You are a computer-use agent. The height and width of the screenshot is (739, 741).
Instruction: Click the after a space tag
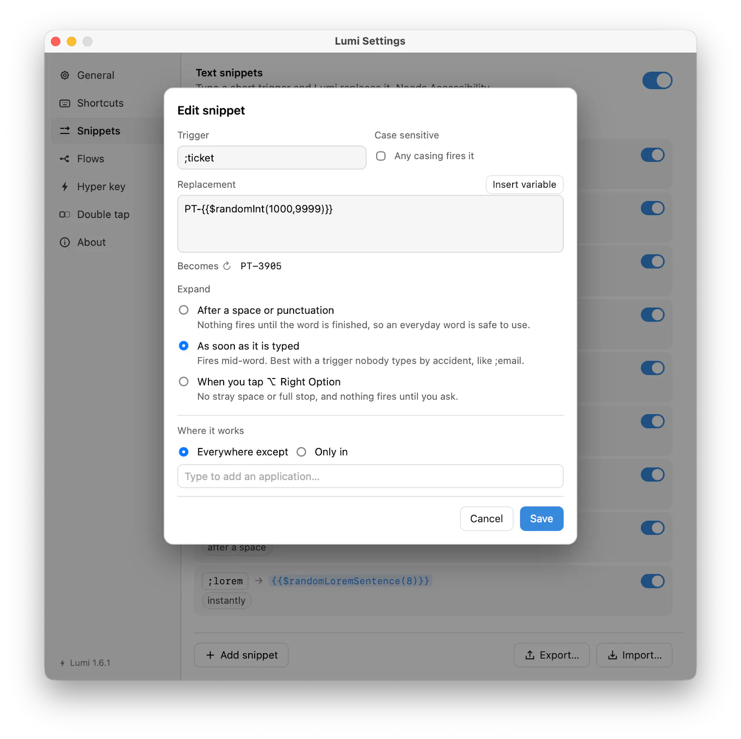[237, 548]
